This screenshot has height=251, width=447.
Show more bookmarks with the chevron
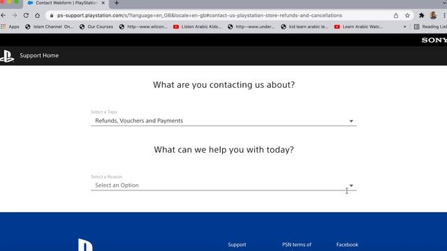(404, 26)
